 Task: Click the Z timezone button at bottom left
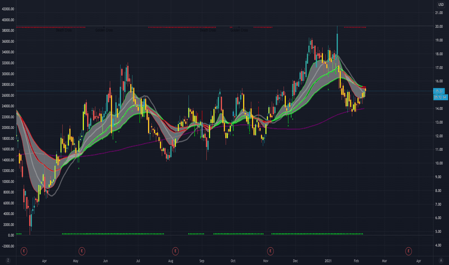pyautogui.click(x=8, y=260)
